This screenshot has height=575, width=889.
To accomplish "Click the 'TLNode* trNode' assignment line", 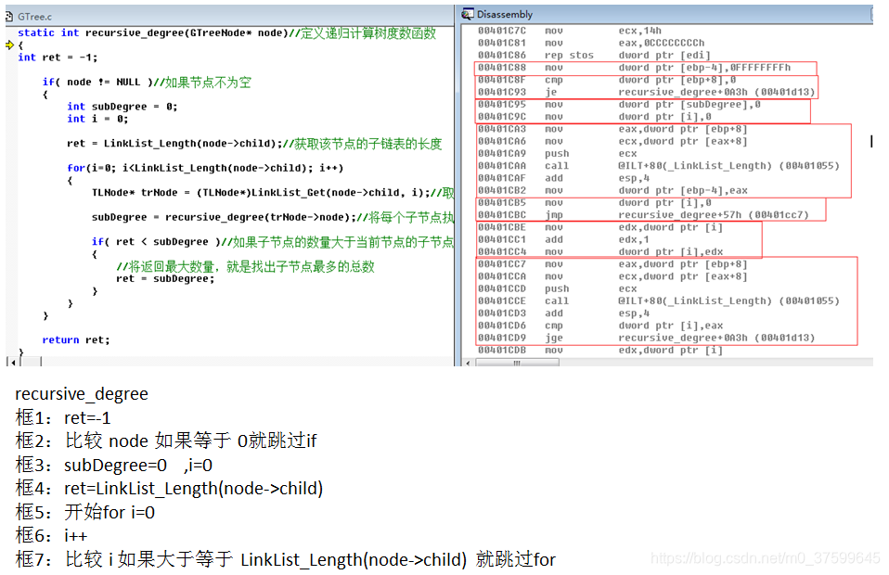I will [x=273, y=193].
